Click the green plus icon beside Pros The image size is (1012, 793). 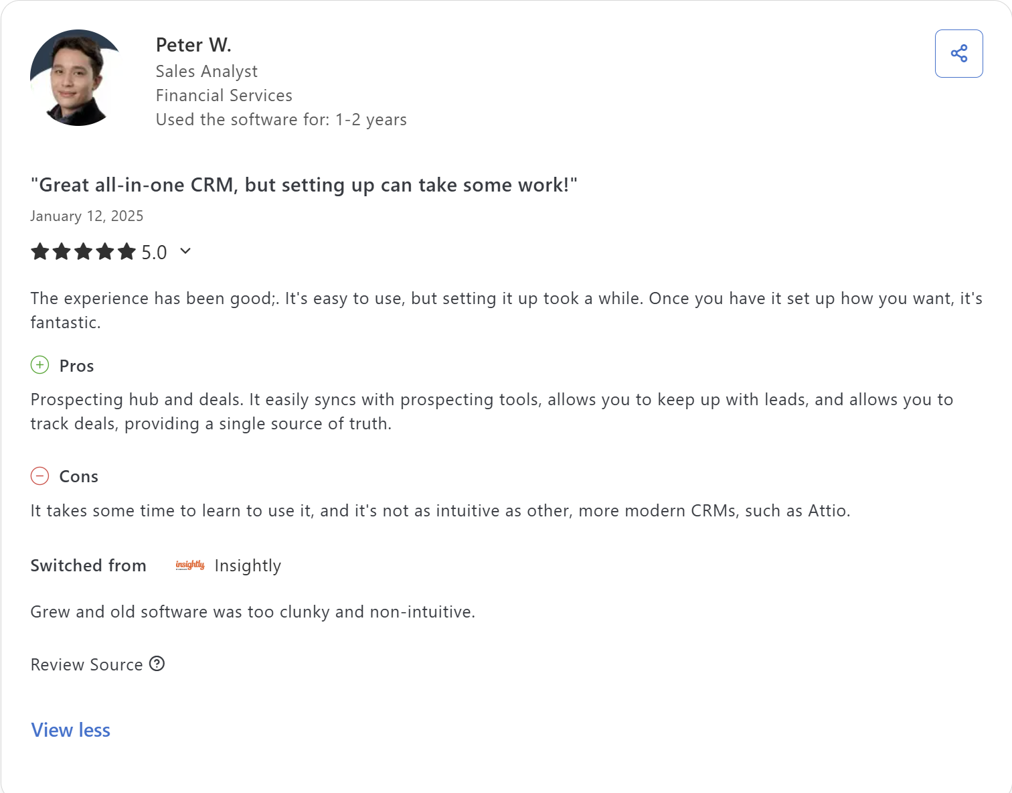pyautogui.click(x=39, y=365)
